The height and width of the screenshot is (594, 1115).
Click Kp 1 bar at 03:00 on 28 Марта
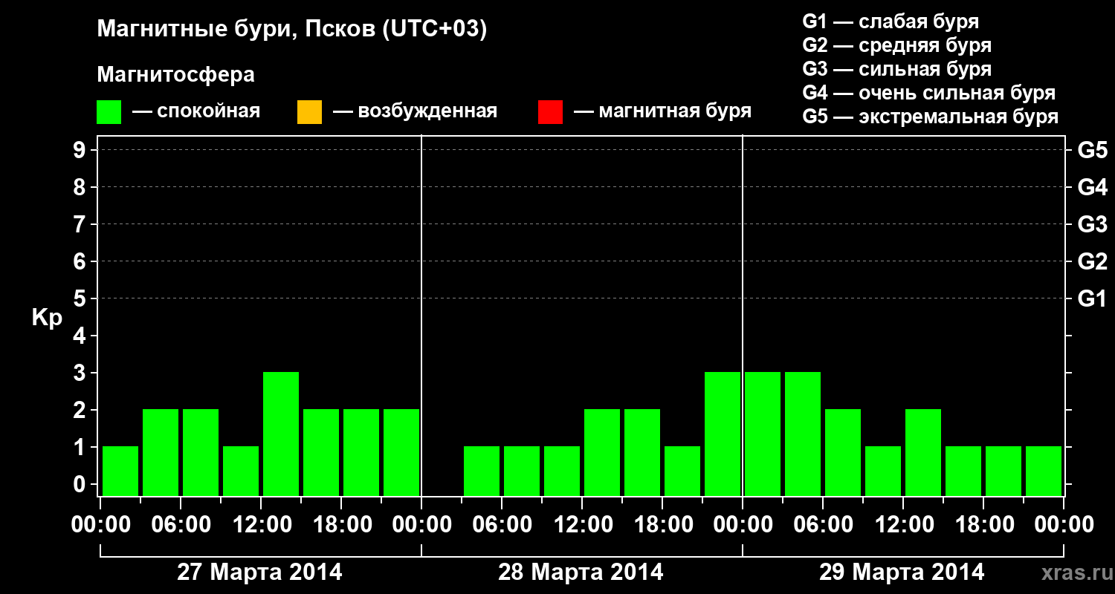point(482,471)
